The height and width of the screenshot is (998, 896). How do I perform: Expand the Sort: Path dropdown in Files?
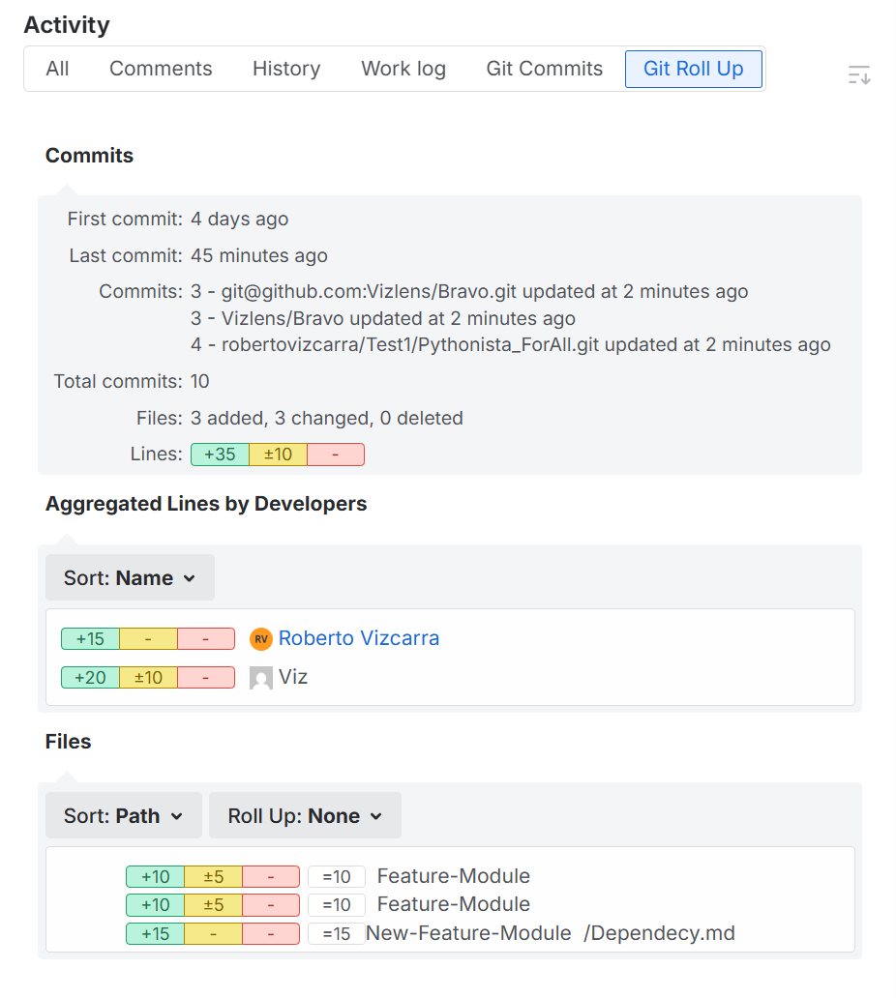point(124,816)
